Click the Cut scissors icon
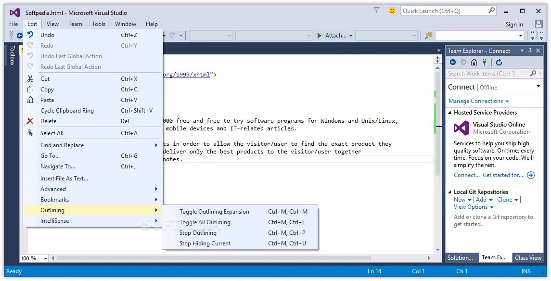Screen dimensions: 551x281 (31, 79)
